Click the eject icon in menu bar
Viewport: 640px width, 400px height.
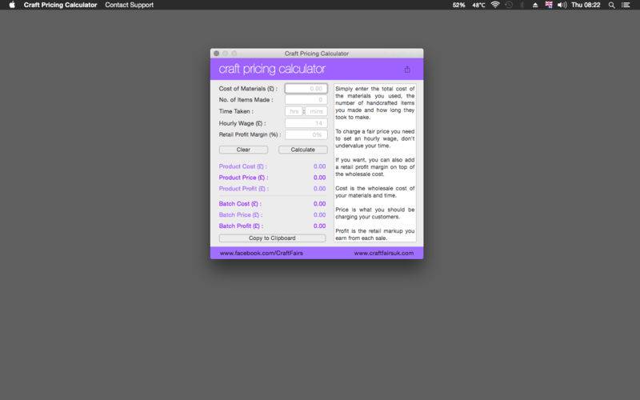tap(535, 5)
